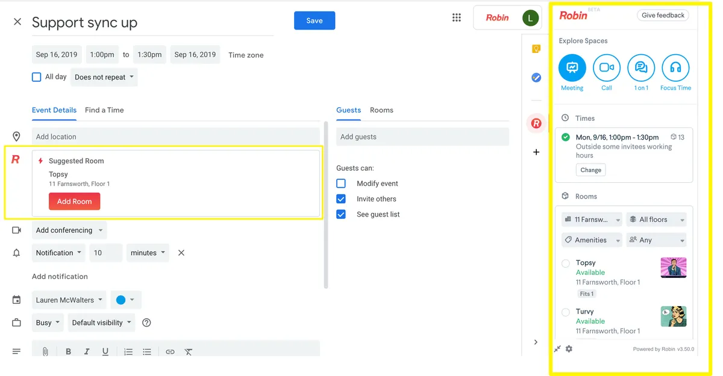Image resolution: width=723 pixels, height=376 pixels.
Task: Insert link in description toolbar
Action: point(170,352)
